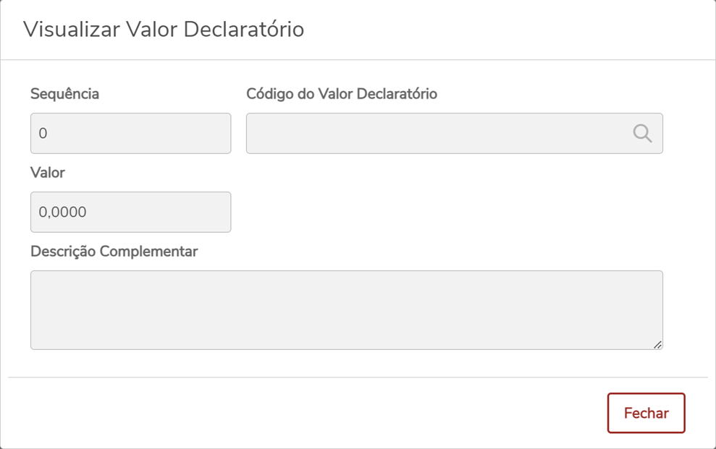Click the Código do Valor Declaratório label
The width and height of the screenshot is (716, 449).
coord(341,94)
